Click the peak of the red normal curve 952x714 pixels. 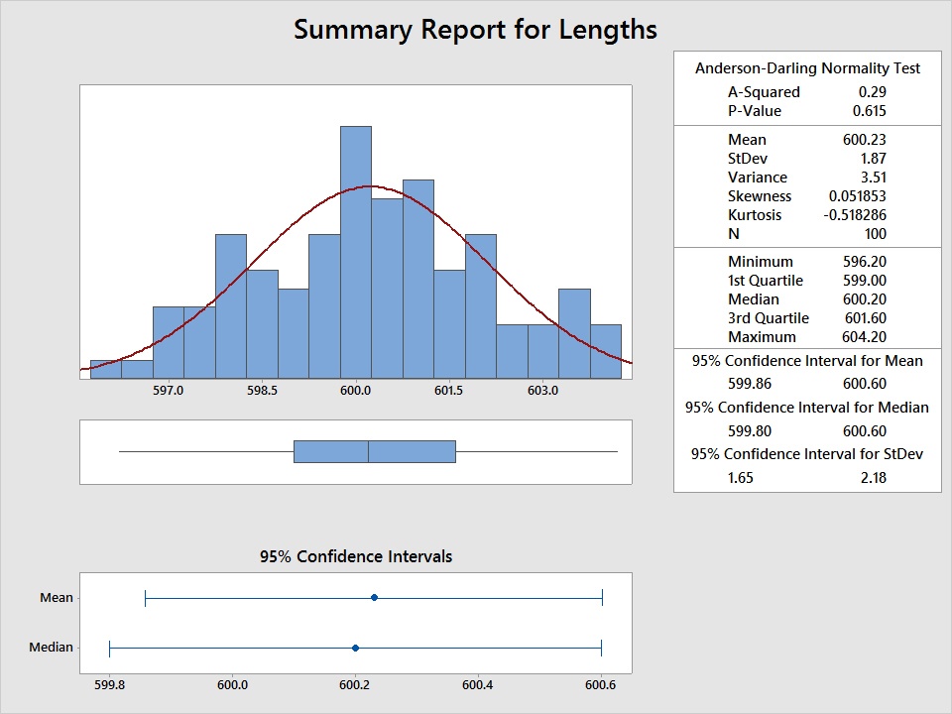click(369, 185)
